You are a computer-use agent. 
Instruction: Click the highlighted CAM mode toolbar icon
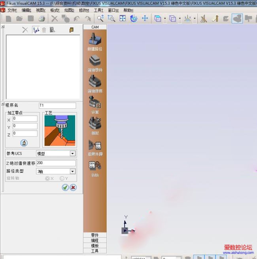pos(237,18)
